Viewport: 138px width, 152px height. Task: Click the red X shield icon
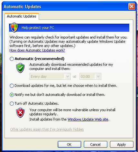point(20,112)
